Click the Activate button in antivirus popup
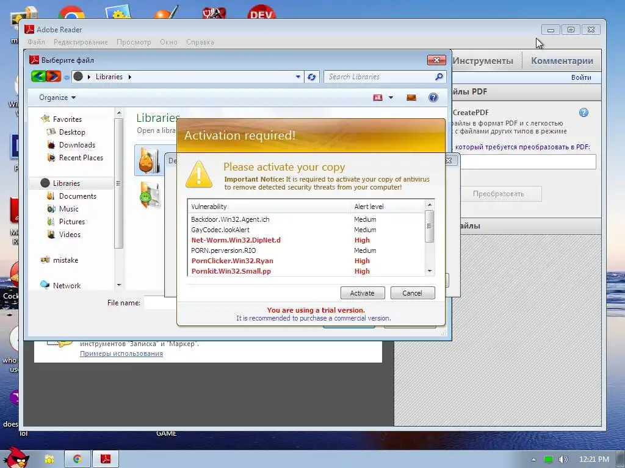Viewport: 625px width, 468px height. pos(363,293)
